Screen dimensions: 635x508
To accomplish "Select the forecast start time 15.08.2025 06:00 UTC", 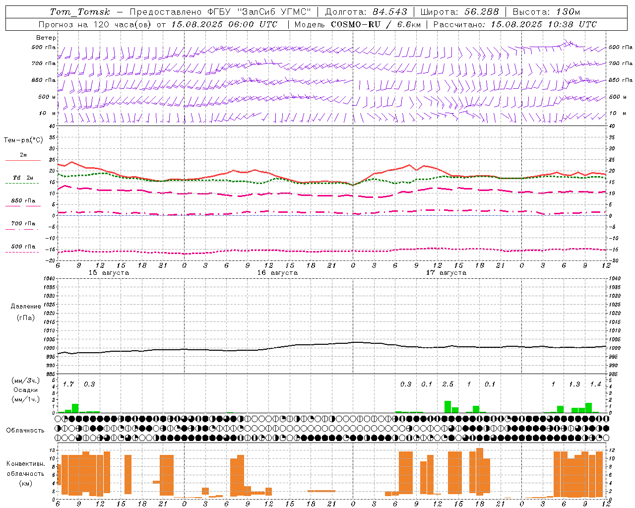I will click(x=224, y=24).
